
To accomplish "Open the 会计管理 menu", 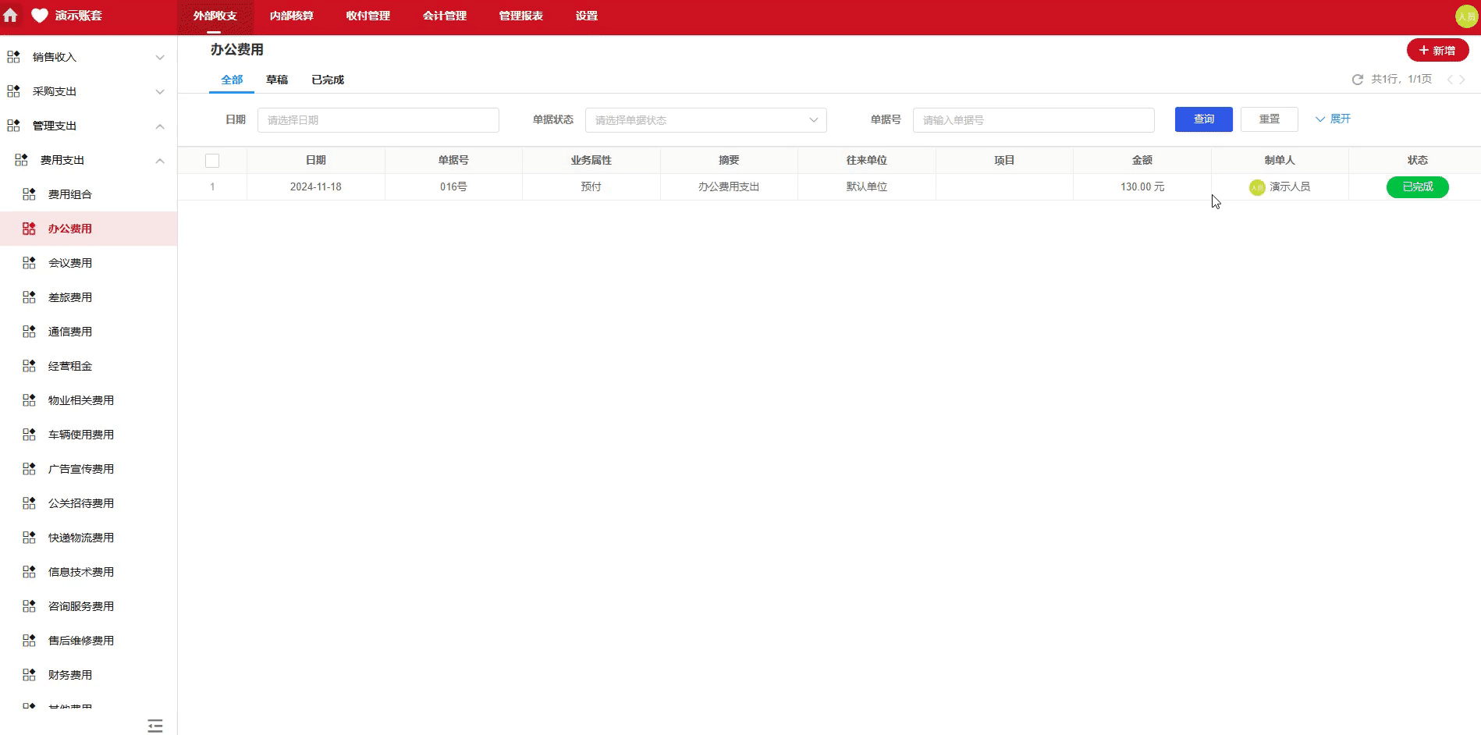I will pos(443,16).
